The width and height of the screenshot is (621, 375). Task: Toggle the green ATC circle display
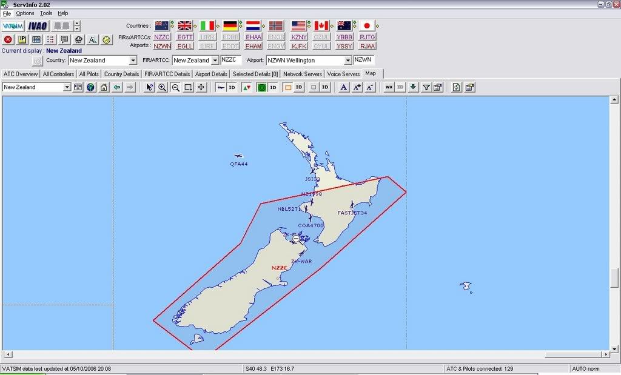(x=261, y=87)
